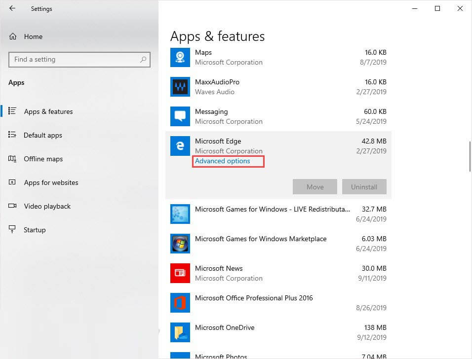Click the Move button
The width and height of the screenshot is (472, 359).
pos(315,186)
